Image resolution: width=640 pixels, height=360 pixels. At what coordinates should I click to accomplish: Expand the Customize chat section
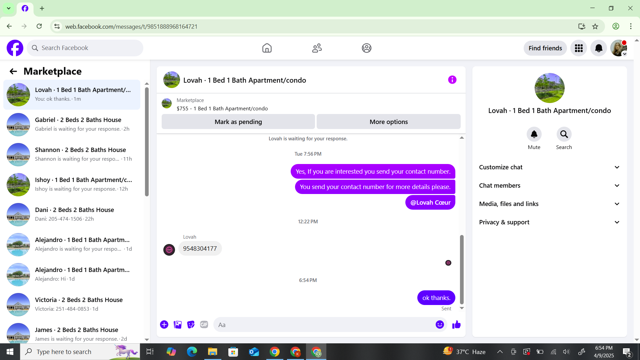[549, 167]
